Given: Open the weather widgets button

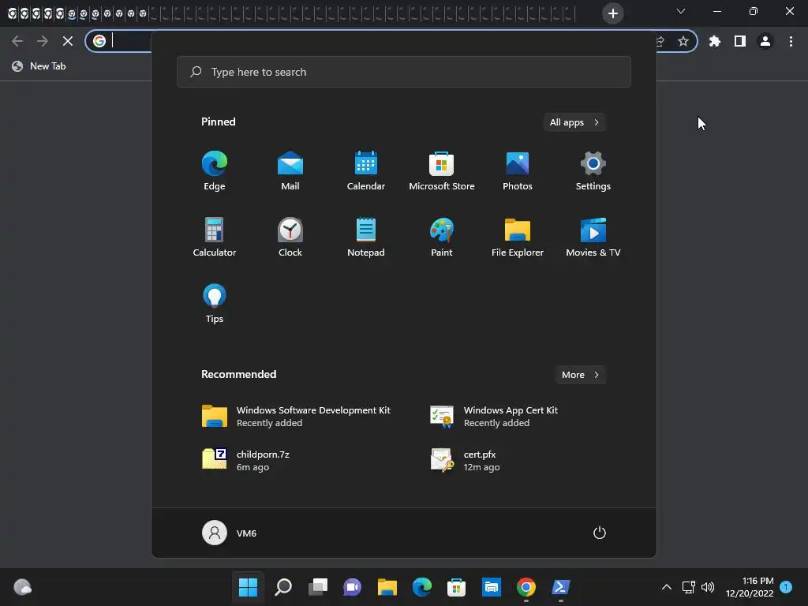Looking at the screenshot, I should [22, 587].
